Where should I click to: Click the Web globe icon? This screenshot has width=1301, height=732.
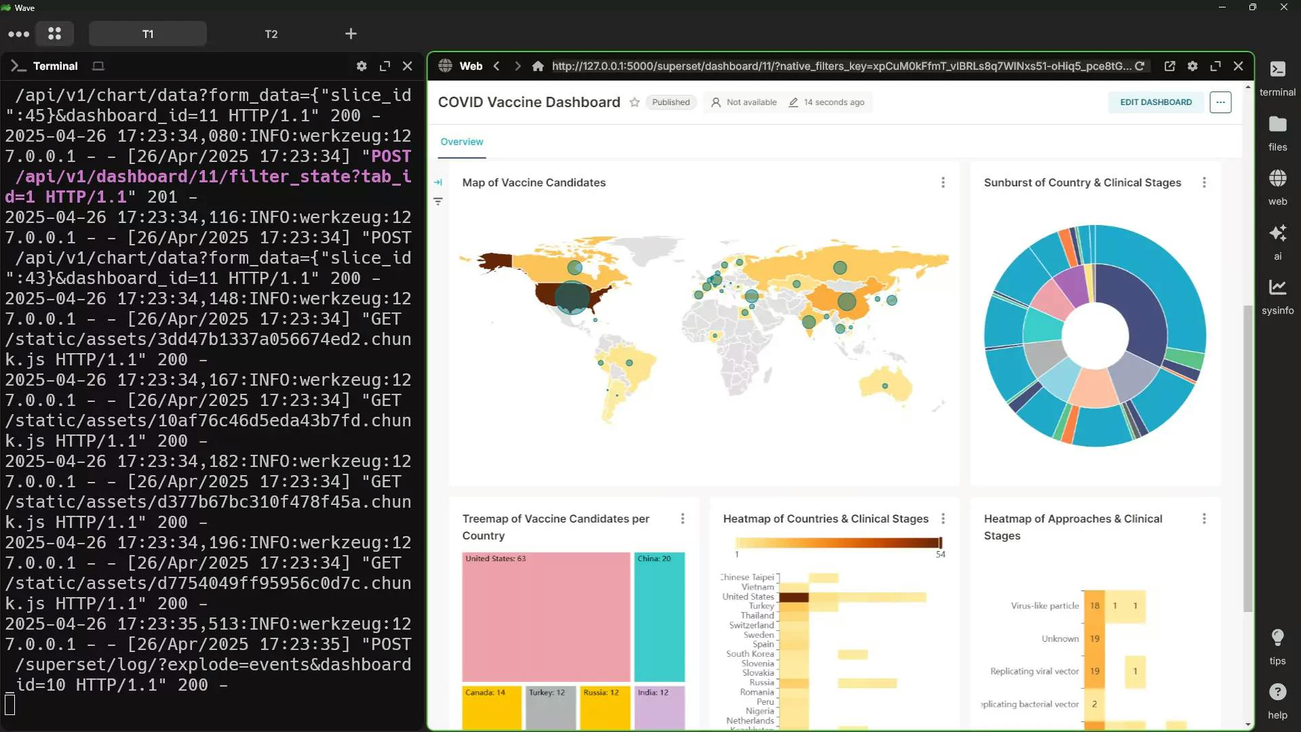tap(445, 66)
